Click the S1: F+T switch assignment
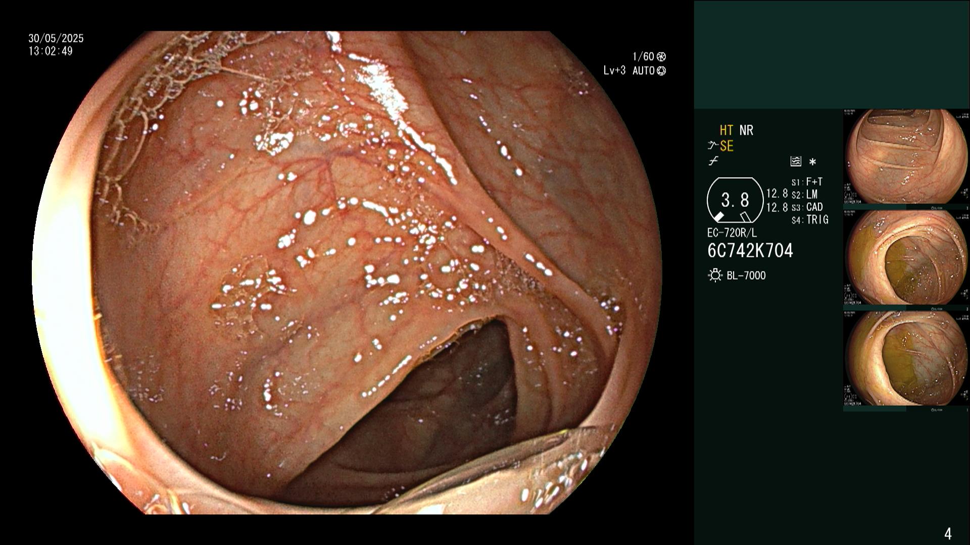This screenshot has width=970, height=545. 807,182
